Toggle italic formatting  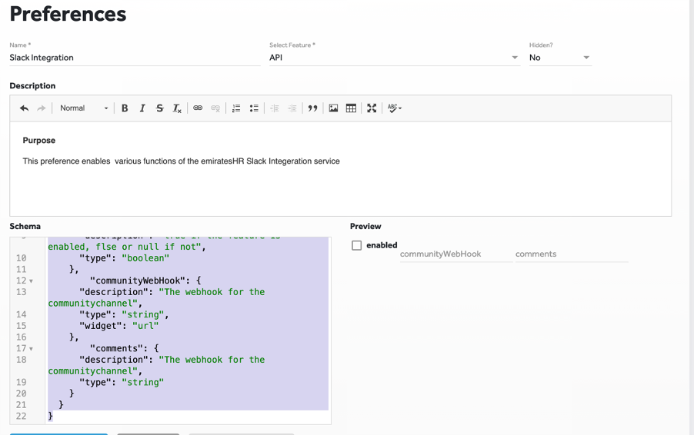tap(142, 108)
